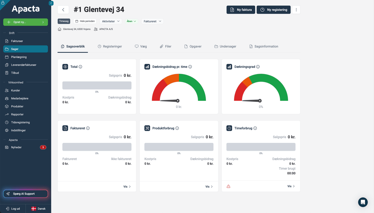Select the Hele perioden date filter
This screenshot has height=213, width=374.
click(85, 21)
